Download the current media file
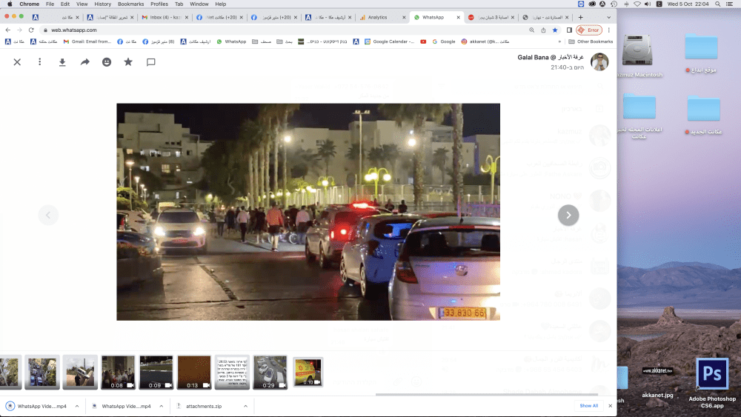Viewport: 741px width, 417px height. [62, 62]
